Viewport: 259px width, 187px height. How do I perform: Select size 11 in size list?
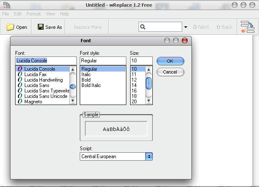pyautogui.click(x=138, y=74)
